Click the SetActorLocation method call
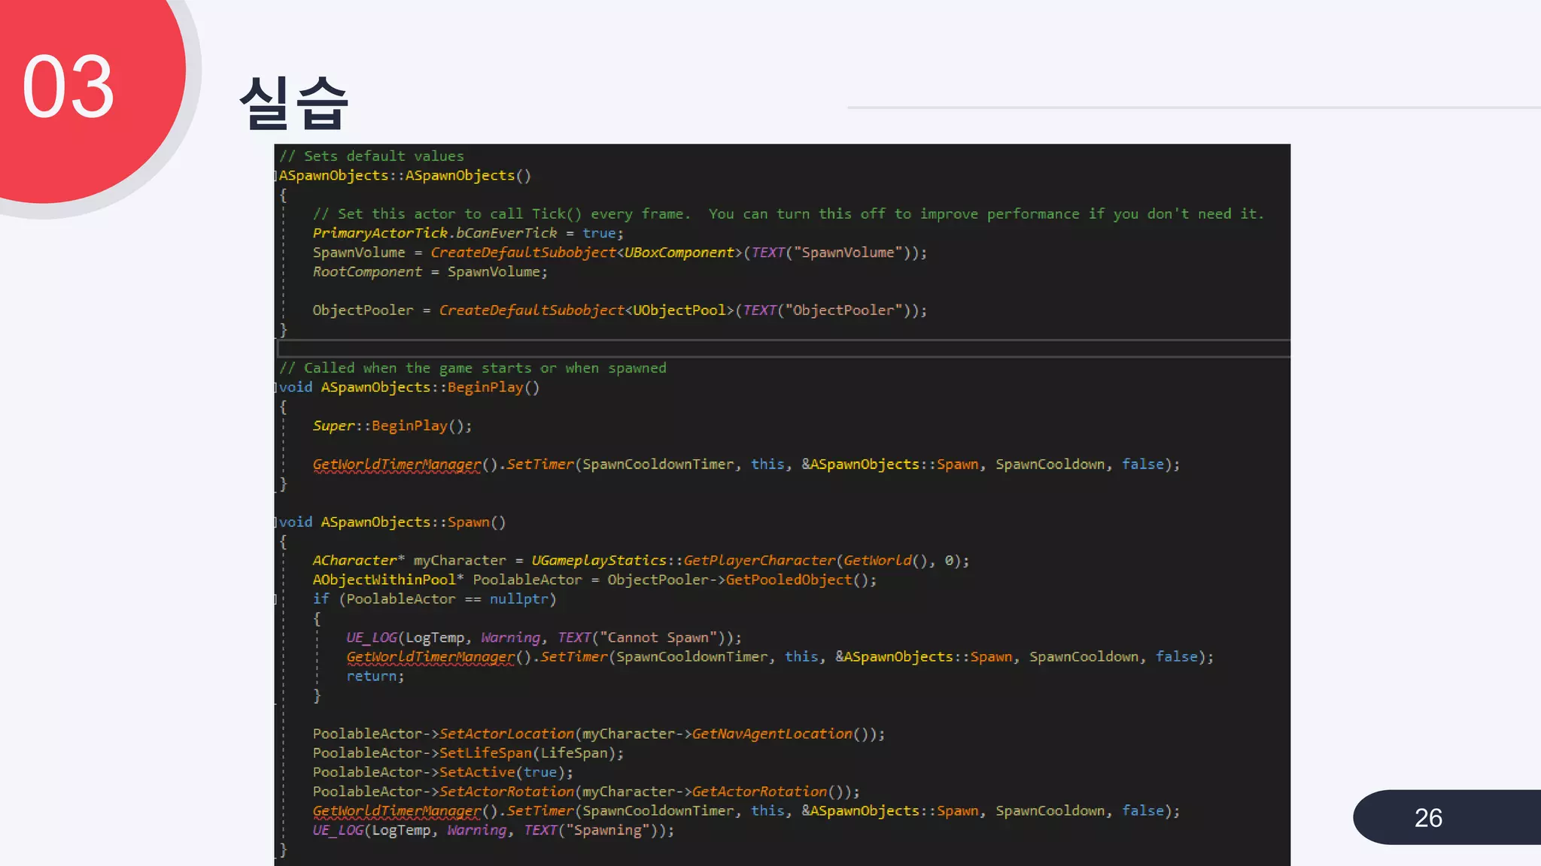The width and height of the screenshot is (1541, 866). (506, 734)
